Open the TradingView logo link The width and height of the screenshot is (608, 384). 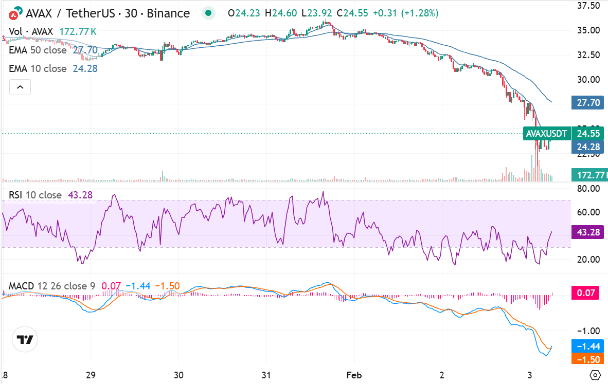[25, 339]
